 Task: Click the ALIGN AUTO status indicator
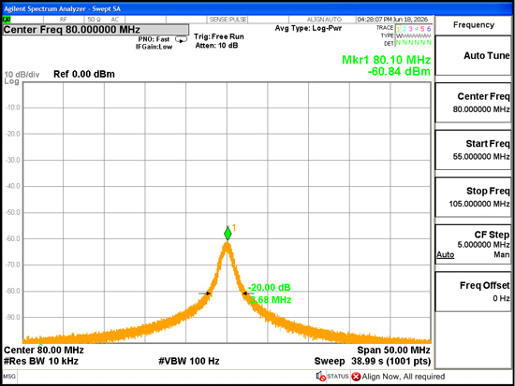pos(324,20)
